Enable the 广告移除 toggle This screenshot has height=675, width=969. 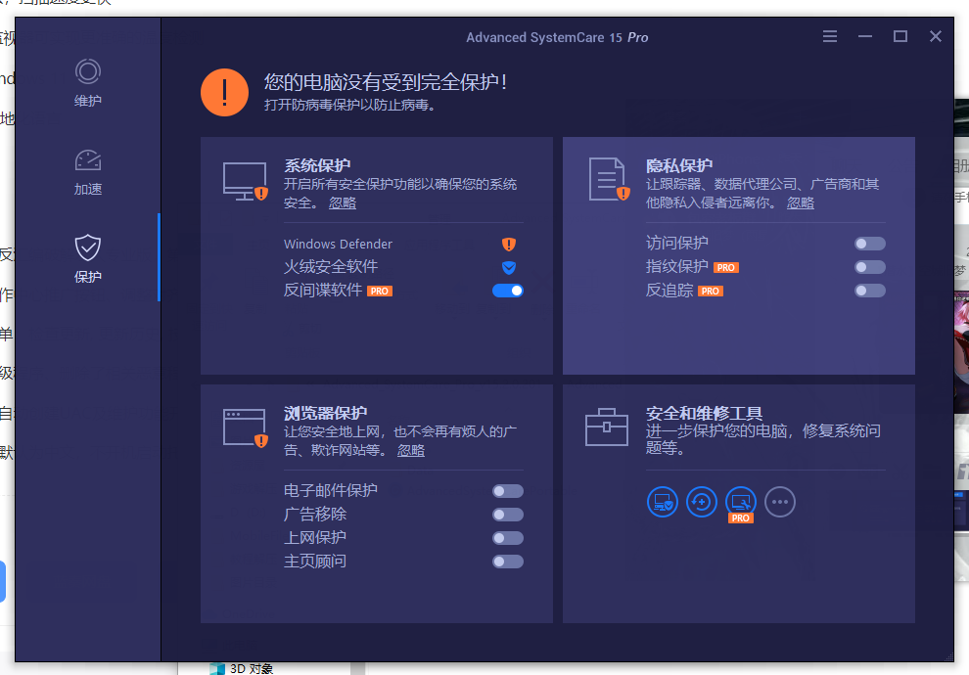tap(508, 515)
